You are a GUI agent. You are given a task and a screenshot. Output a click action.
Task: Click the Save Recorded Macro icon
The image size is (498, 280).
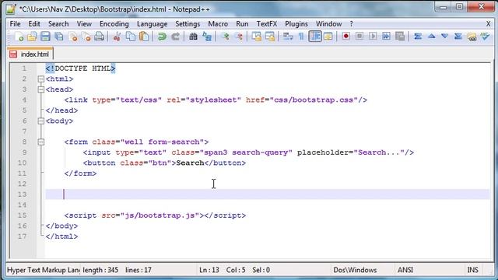tap(400, 37)
